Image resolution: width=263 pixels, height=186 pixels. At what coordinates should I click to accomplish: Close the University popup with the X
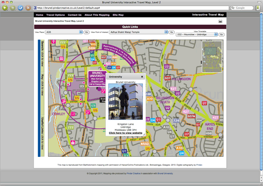tap(142, 77)
